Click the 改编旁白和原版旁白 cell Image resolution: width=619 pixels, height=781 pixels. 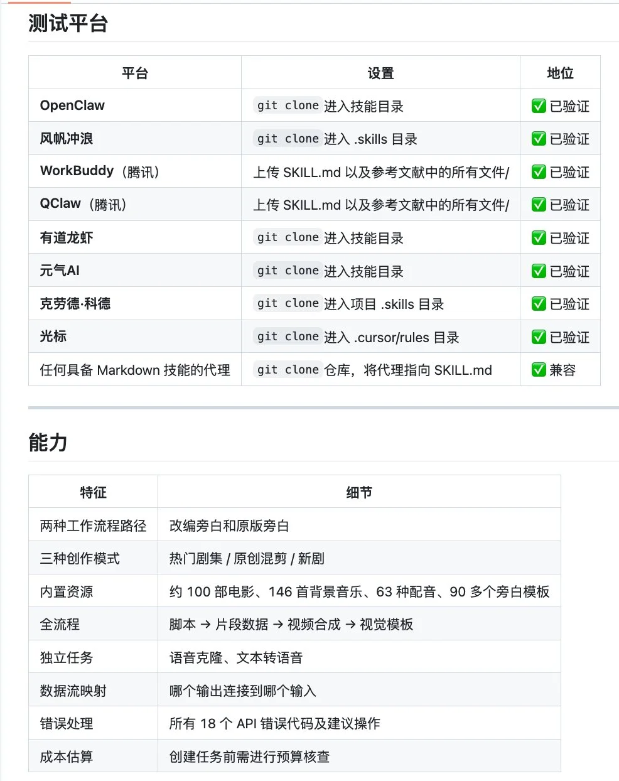click(359, 525)
